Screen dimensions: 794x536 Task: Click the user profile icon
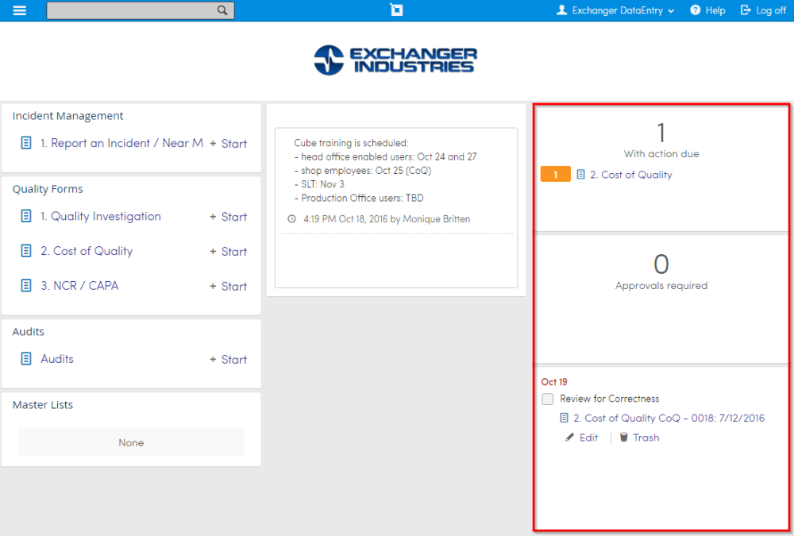pos(561,10)
